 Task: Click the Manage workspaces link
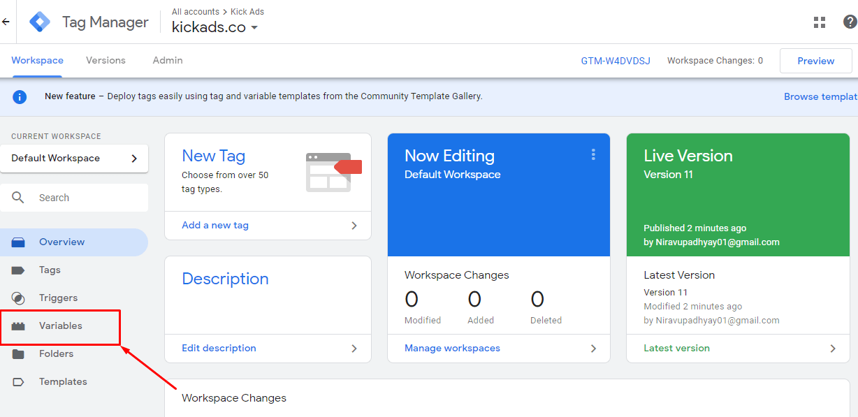452,349
